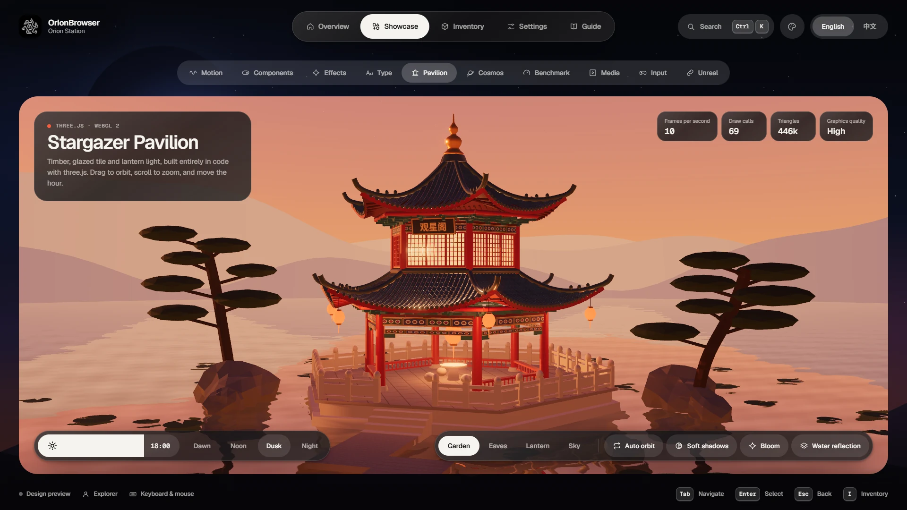Choose the Lantern camera view
The width and height of the screenshot is (907, 510).
click(538, 446)
